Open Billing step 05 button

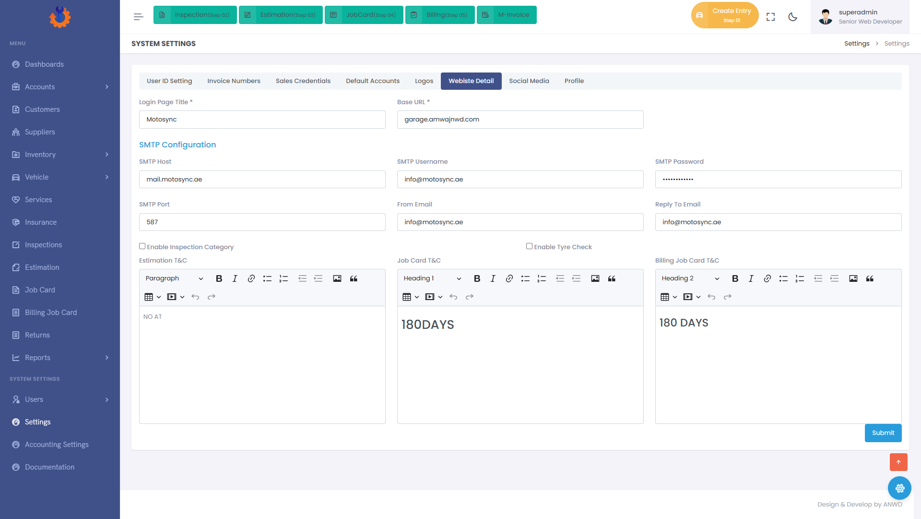tap(440, 15)
